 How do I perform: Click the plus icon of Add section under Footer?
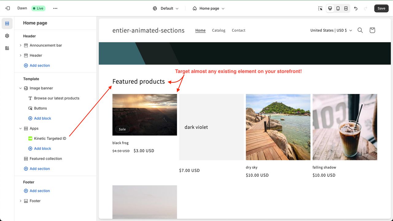26,191
